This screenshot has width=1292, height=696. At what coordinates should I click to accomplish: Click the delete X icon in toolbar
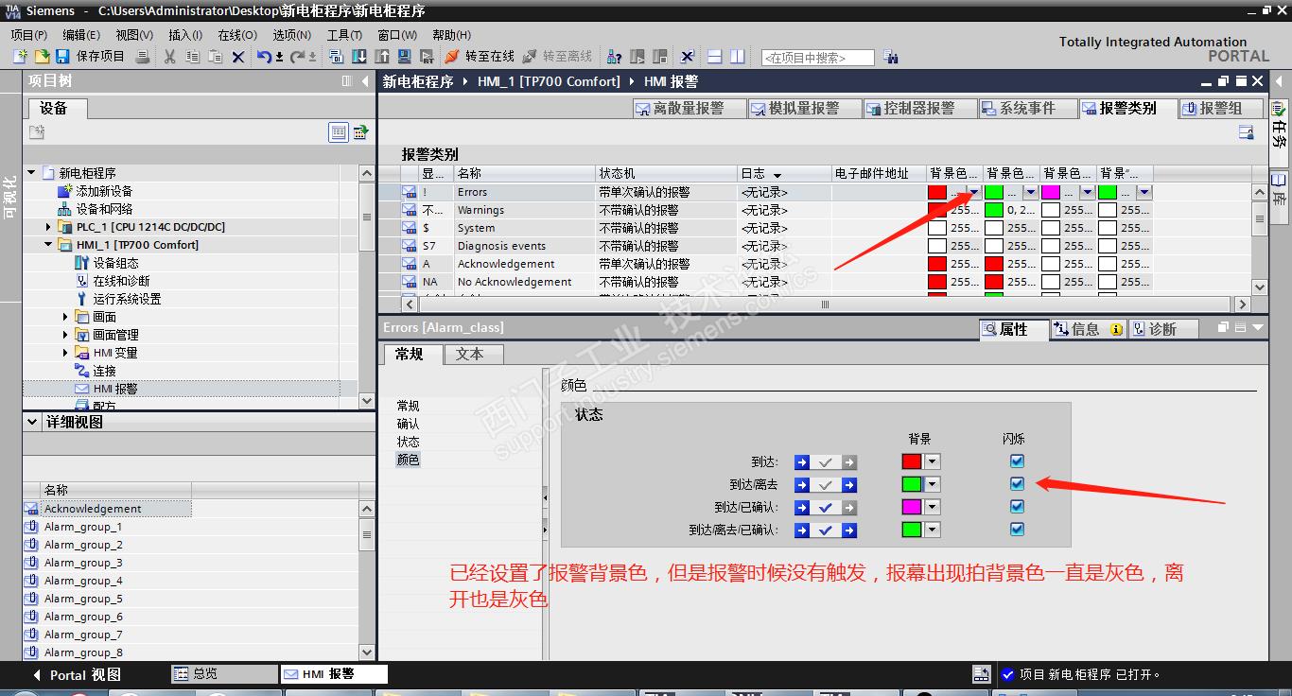point(237,57)
